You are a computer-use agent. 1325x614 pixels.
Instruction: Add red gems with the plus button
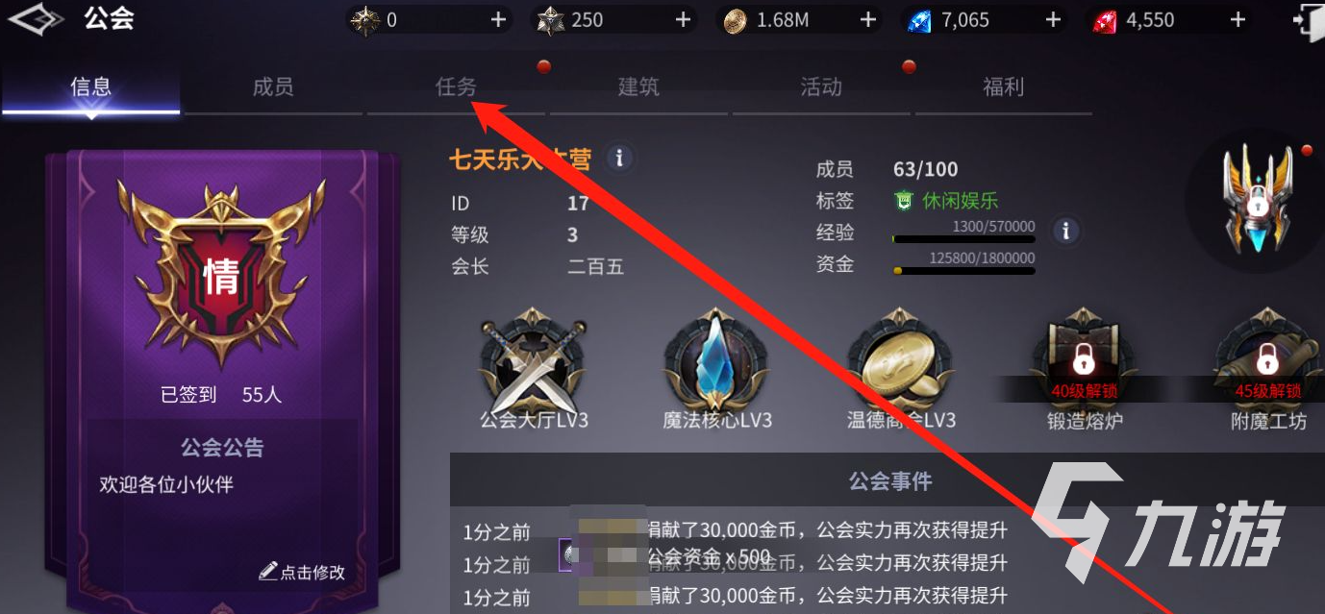[1237, 19]
